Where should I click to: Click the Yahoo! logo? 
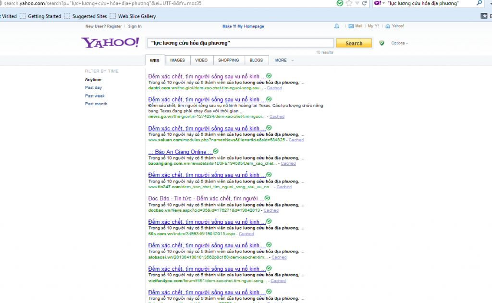point(110,43)
